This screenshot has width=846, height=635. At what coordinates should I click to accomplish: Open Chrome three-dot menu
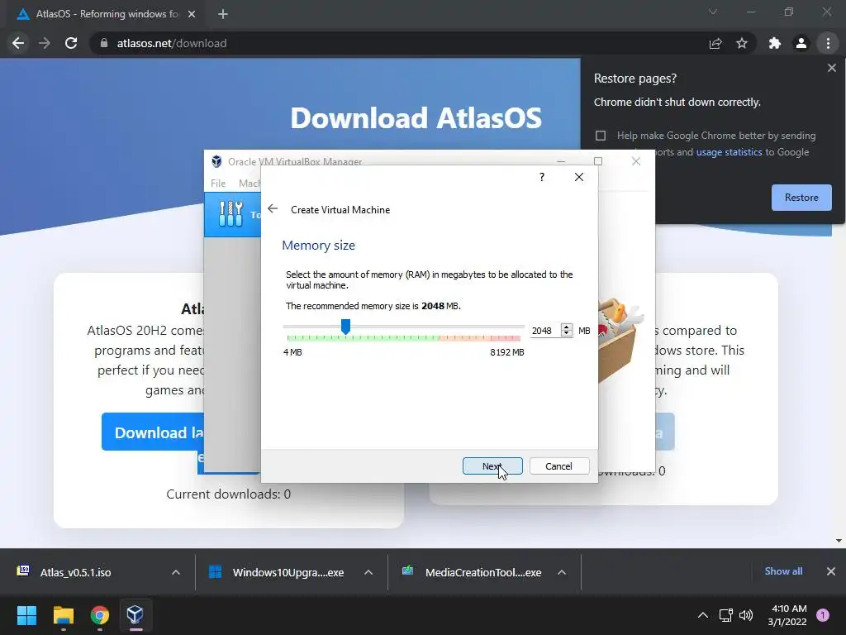click(828, 43)
